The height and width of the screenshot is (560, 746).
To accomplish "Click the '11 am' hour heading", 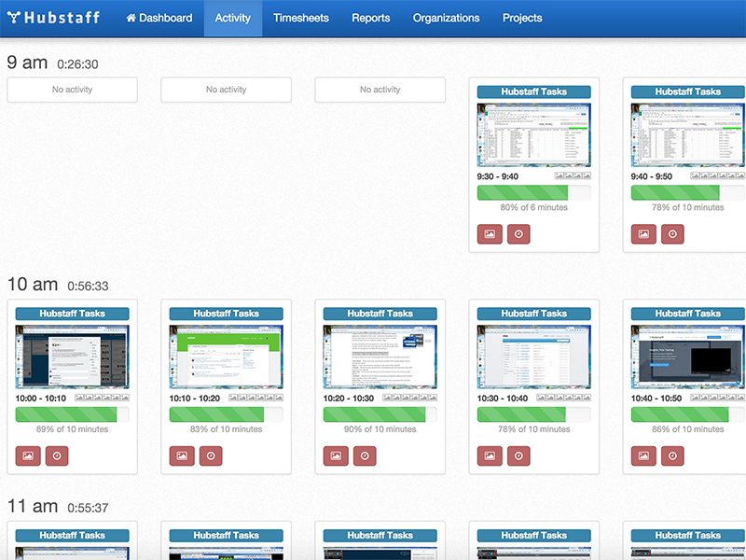I will click(33, 507).
